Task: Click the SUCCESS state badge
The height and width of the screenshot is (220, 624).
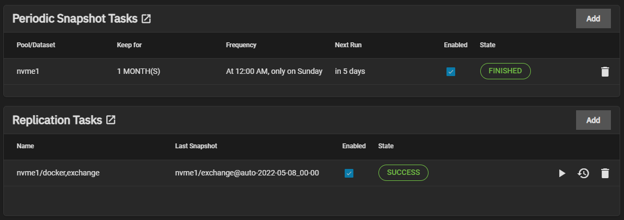Action: pos(403,173)
